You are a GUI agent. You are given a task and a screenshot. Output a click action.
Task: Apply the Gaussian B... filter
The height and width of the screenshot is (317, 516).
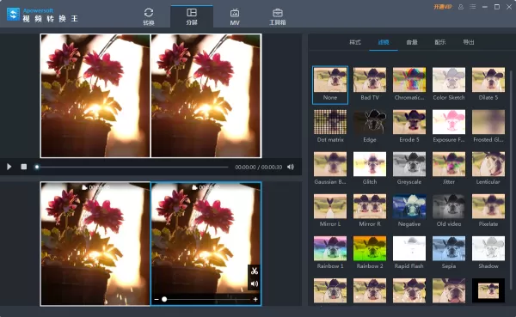(x=330, y=168)
